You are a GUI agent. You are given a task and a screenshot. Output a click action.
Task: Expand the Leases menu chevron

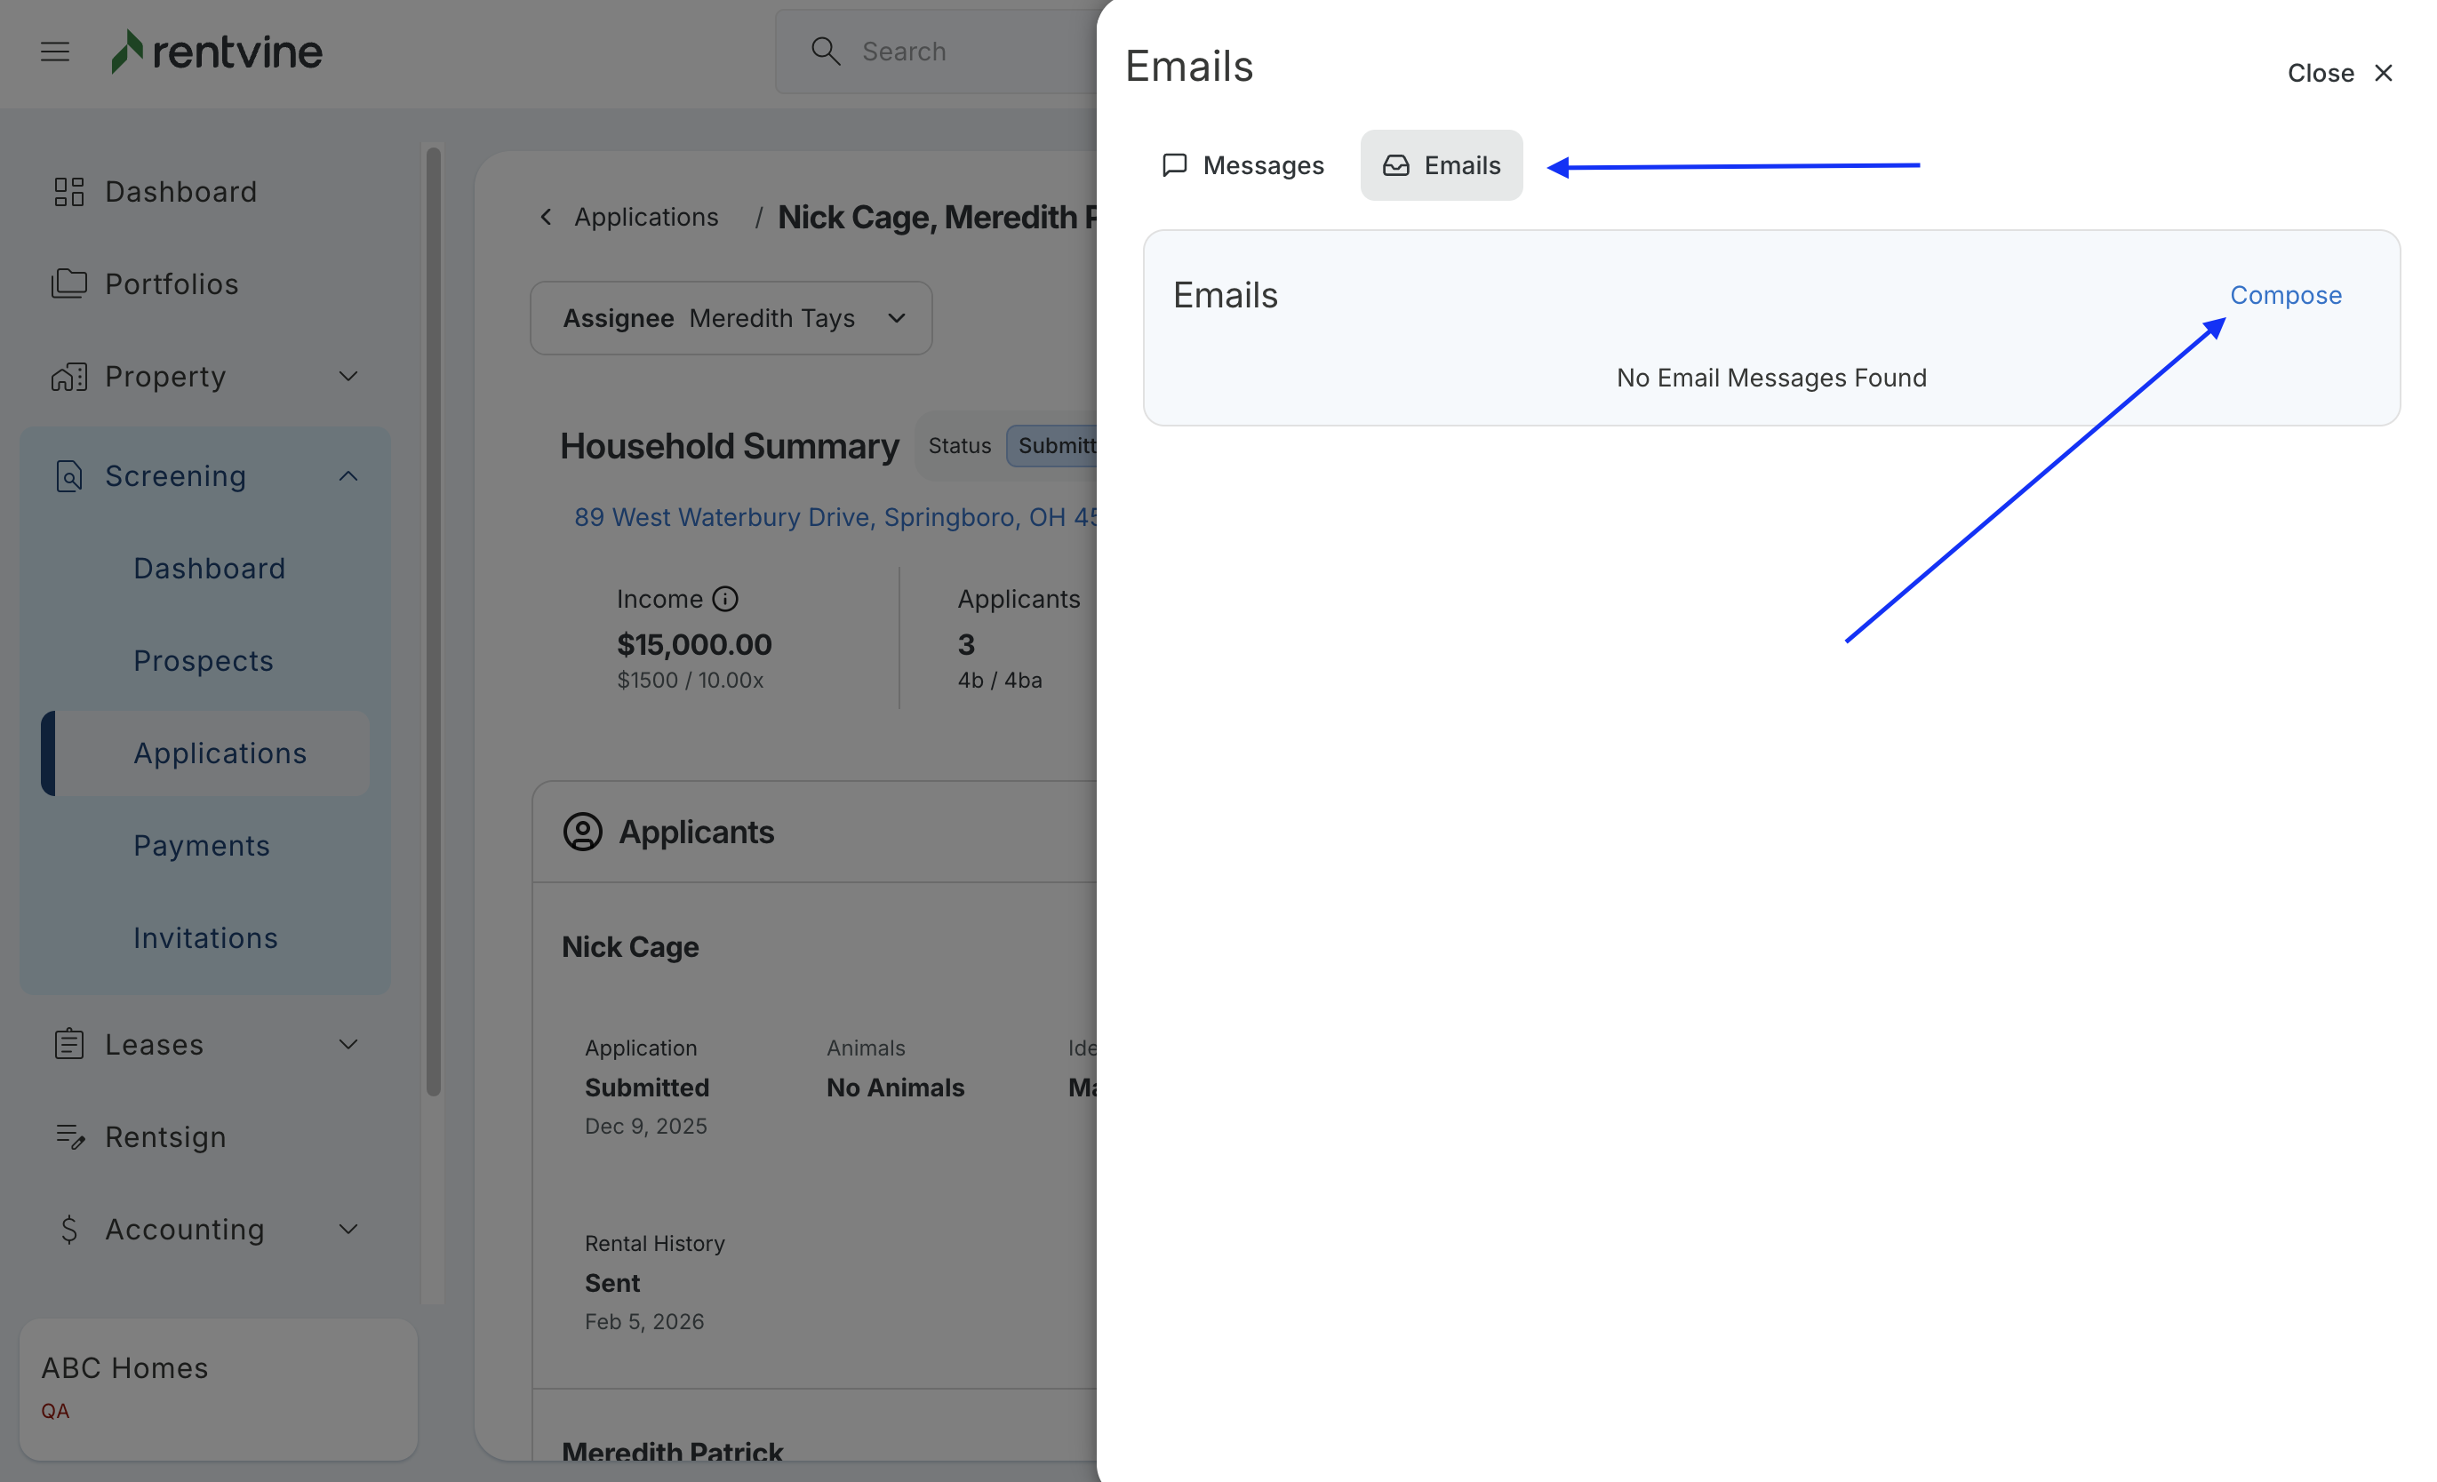pos(348,1044)
